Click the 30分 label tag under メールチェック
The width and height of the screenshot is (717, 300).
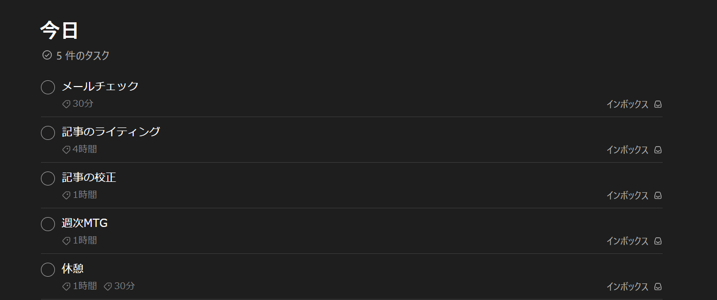click(x=78, y=104)
